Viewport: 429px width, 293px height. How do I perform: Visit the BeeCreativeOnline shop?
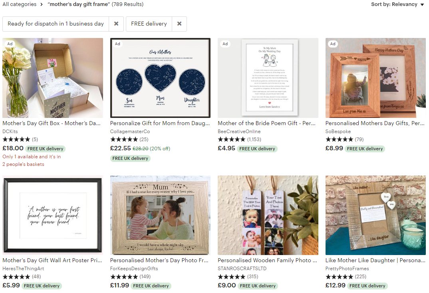point(239,132)
